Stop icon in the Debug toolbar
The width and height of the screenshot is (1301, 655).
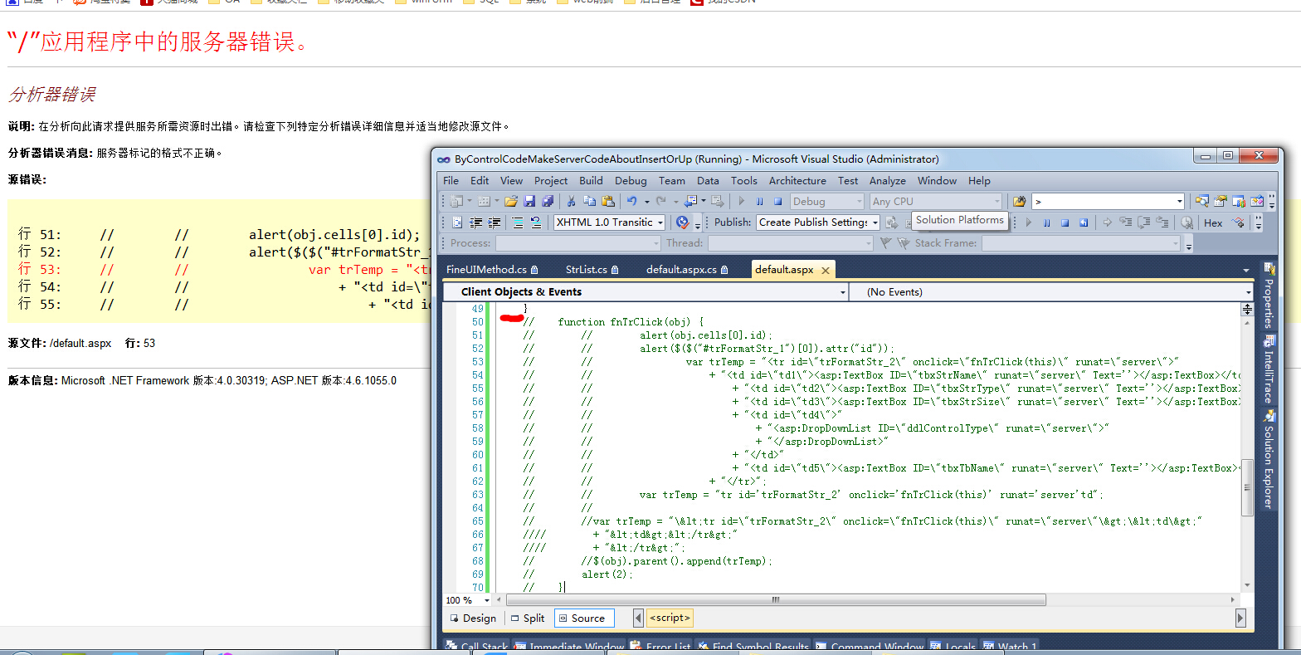tap(1065, 222)
